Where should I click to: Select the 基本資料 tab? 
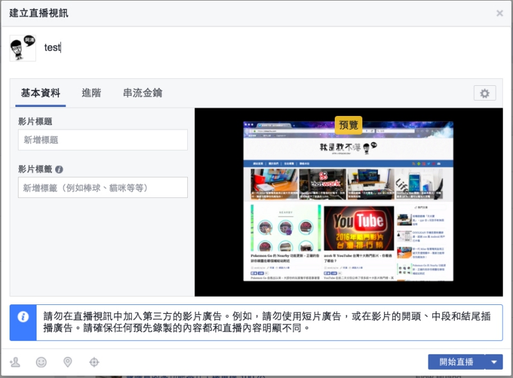40,93
